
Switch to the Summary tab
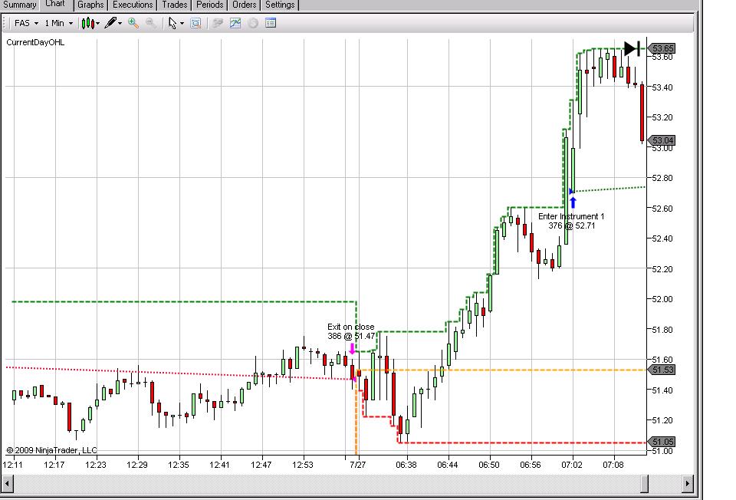(x=19, y=5)
